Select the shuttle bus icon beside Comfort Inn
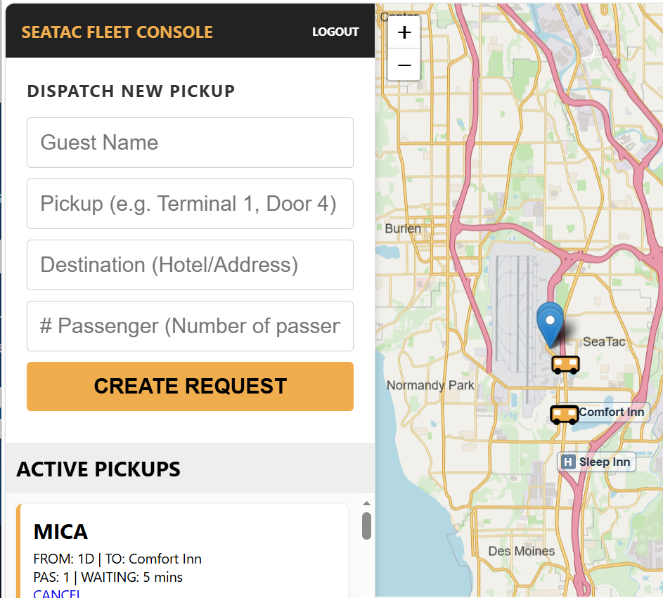Viewport: 663px width, 598px height. (x=564, y=415)
